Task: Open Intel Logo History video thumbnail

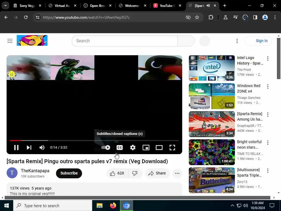Action: pyautogui.click(x=212, y=68)
